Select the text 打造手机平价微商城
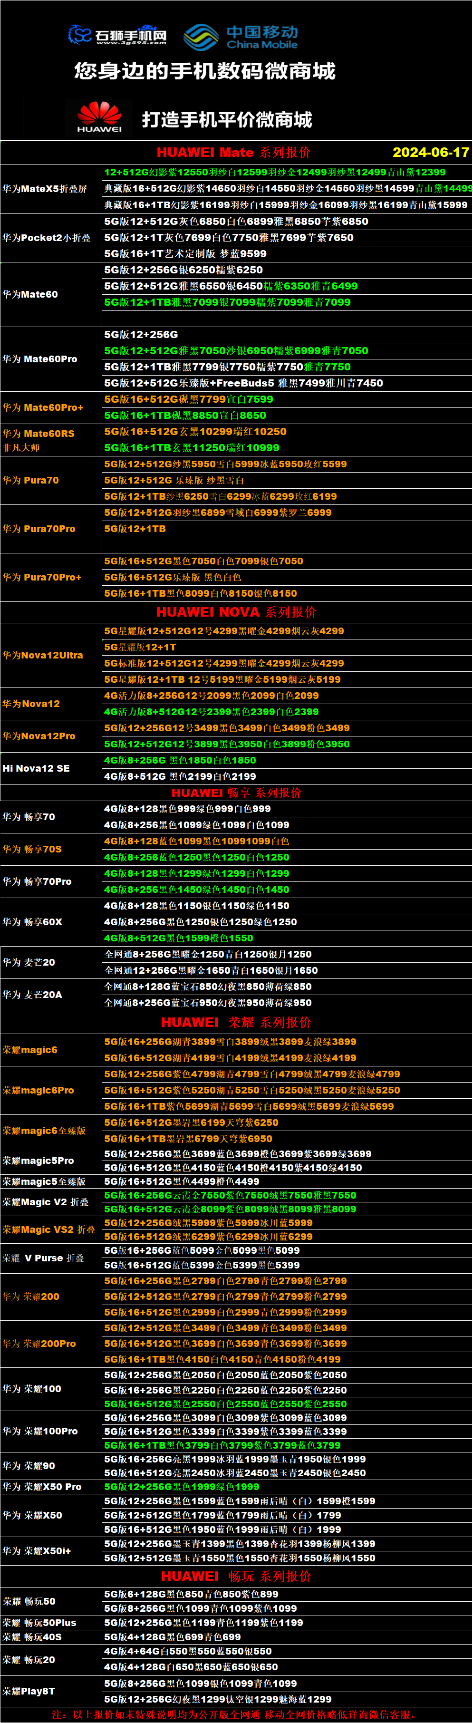The image size is (473, 1723). point(227,120)
